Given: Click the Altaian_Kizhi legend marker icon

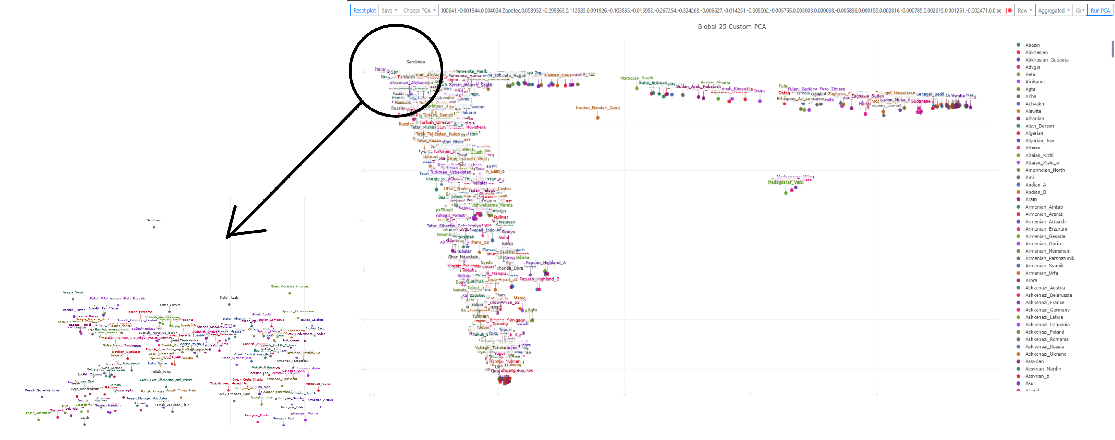Looking at the screenshot, I should (1018, 156).
